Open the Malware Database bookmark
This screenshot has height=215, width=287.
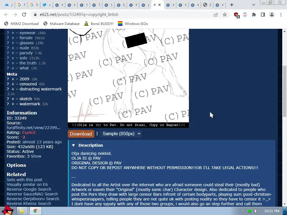[x=61, y=24]
